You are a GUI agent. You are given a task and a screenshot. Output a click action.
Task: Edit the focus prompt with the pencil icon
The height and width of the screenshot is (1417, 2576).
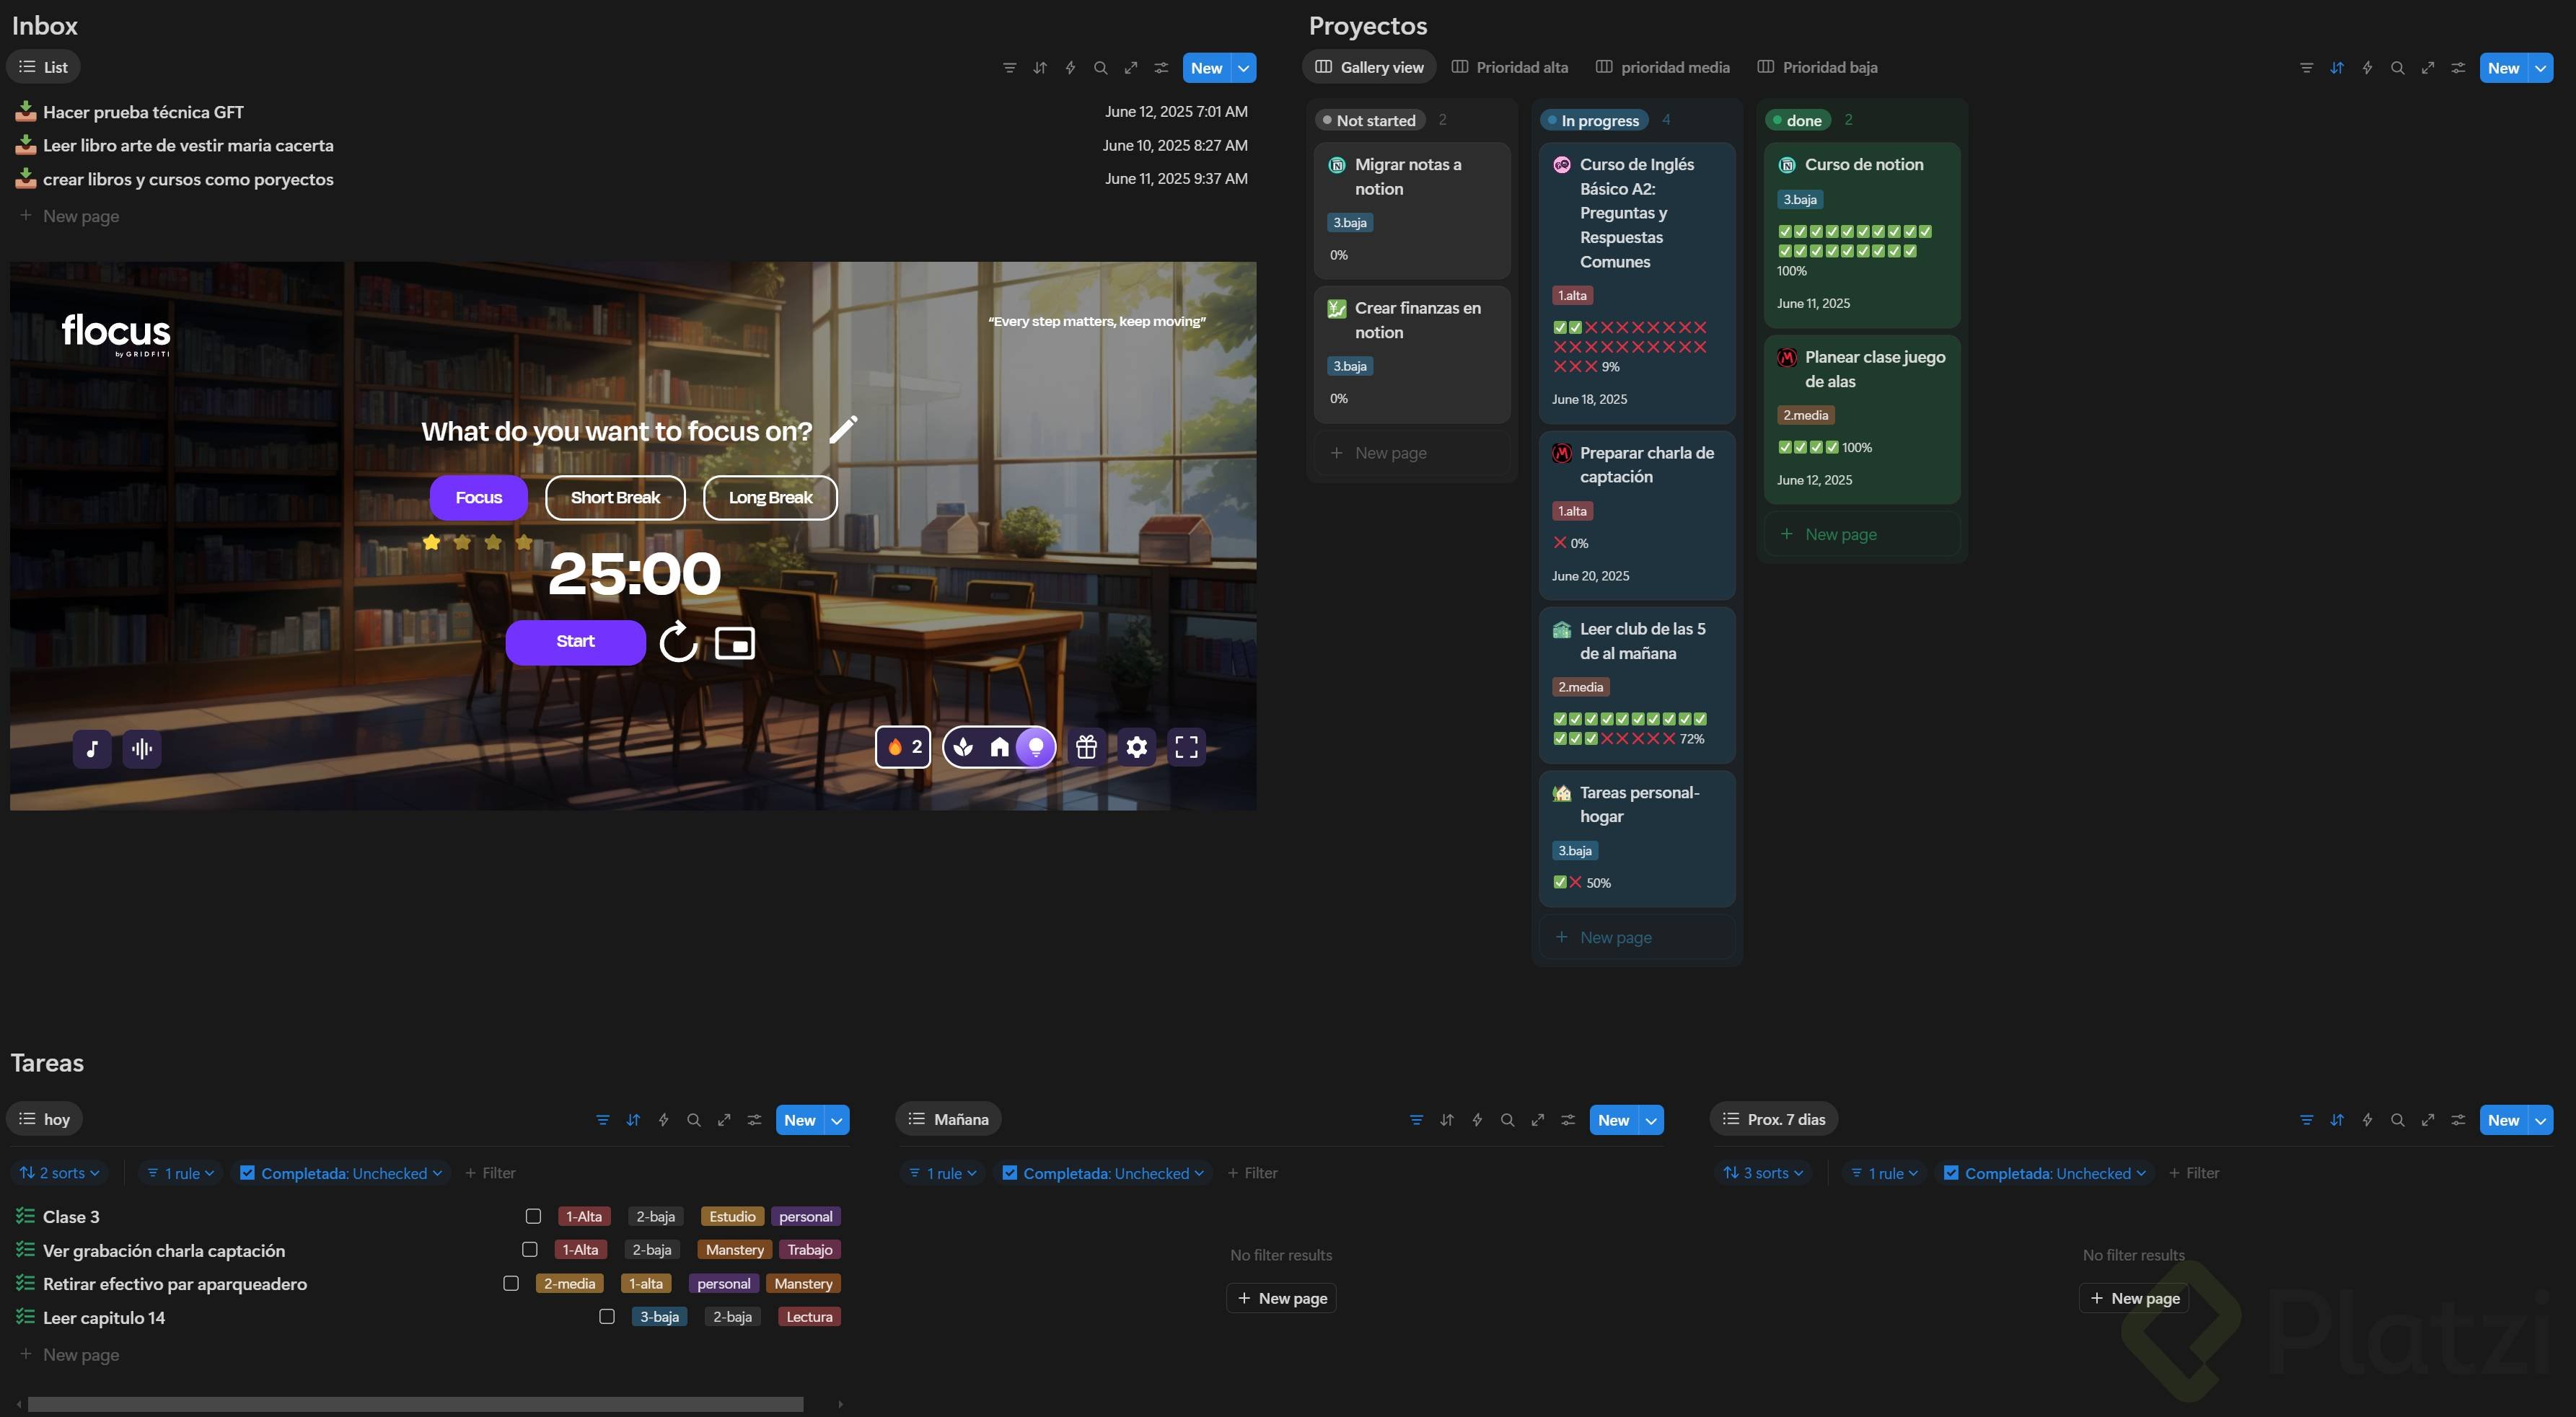tap(843, 430)
